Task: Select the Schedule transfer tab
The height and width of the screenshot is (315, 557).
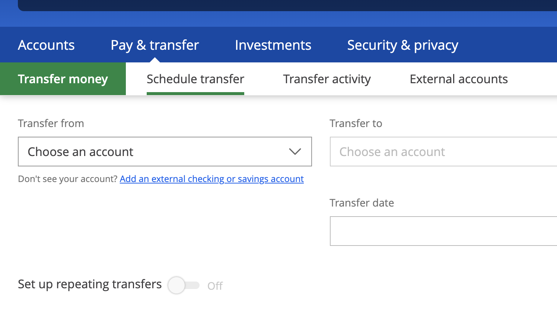Action: coord(195,79)
